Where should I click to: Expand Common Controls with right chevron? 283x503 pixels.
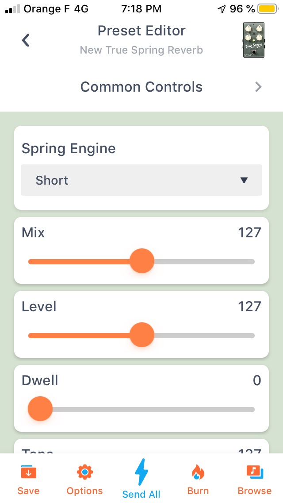(259, 87)
